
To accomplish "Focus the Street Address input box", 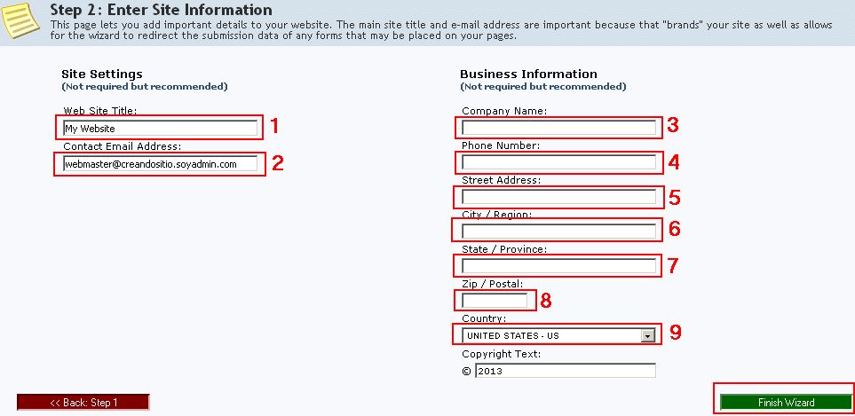I will coord(559,197).
